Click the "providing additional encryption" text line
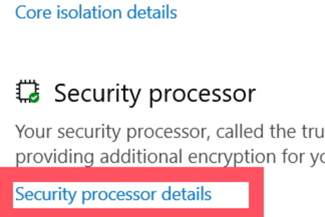325x217 pixels. tap(169, 156)
